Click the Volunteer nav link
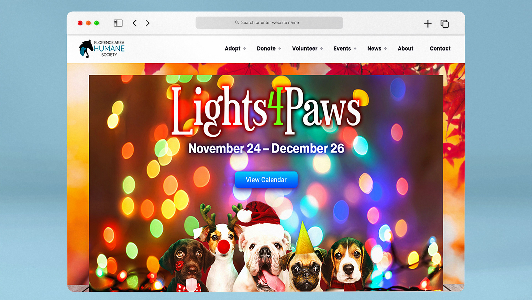Image resolution: width=532 pixels, height=300 pixels. point(305,49)
